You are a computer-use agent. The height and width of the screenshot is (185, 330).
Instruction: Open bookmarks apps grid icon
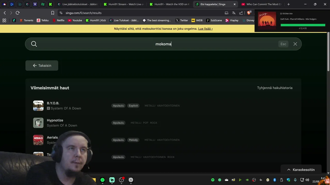click(4, 20)
